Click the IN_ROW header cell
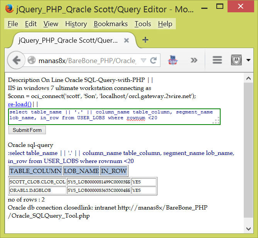This screenshot has height=238, width=258. 114,171
